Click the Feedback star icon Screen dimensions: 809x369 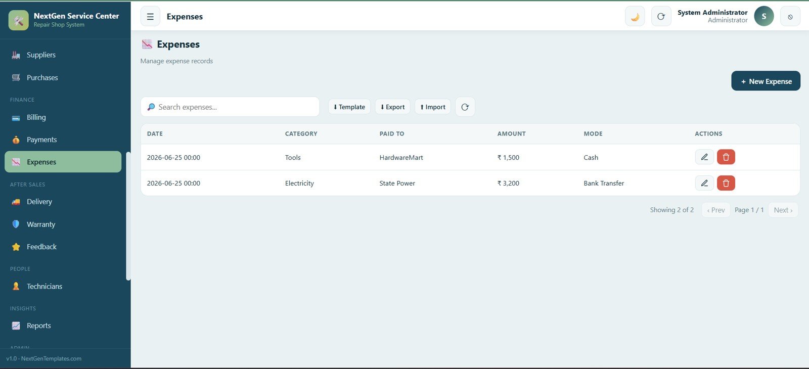(x=16, y=247)
